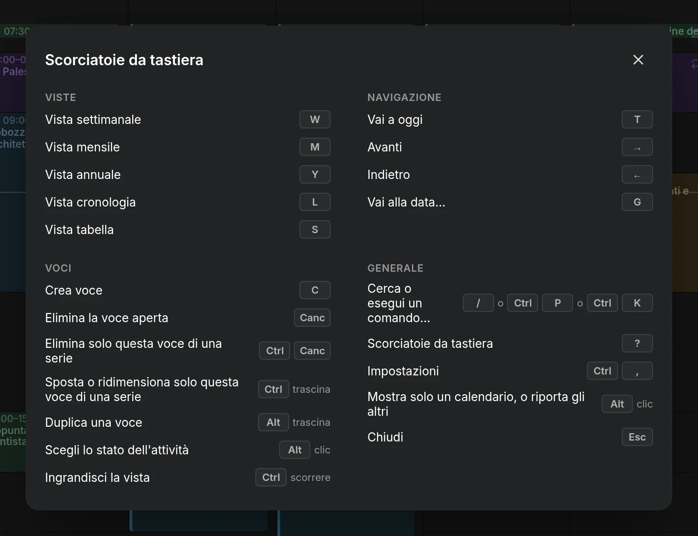Click the slash key badge
Image resolution: width=698 pixels, height=536 pixels.
478,303
